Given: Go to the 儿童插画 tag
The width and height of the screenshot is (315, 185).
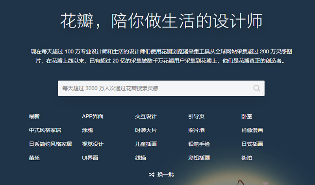Looking at the screenshot, I should (146, 144).
